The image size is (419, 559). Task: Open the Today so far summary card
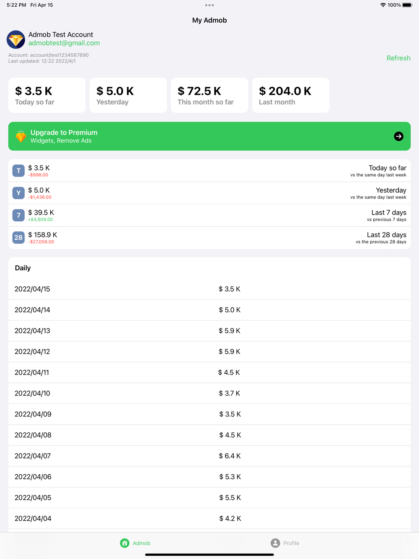pyautogui.click(x=47, y=95)
